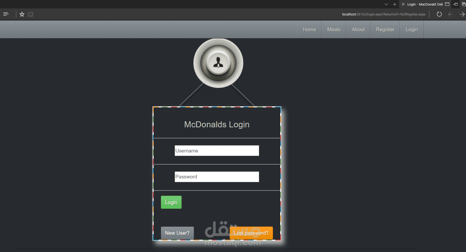Viewport: 466px width, 252px height.
Task: Click the set tabs aside icon
Action: click(x=456, y=4)
